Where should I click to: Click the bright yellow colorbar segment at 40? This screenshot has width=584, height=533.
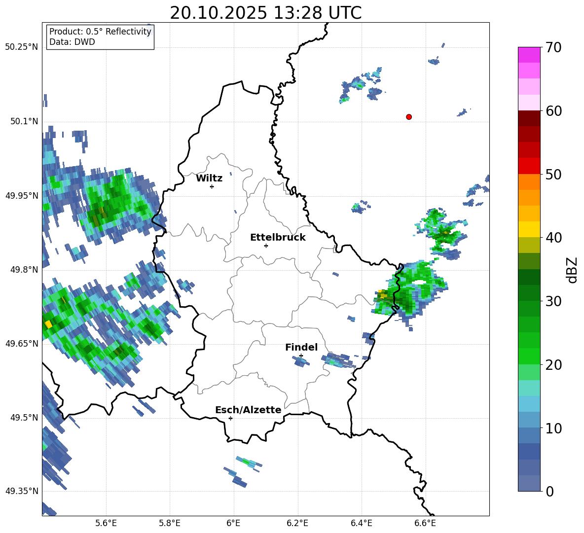click(x=529, y=229)
